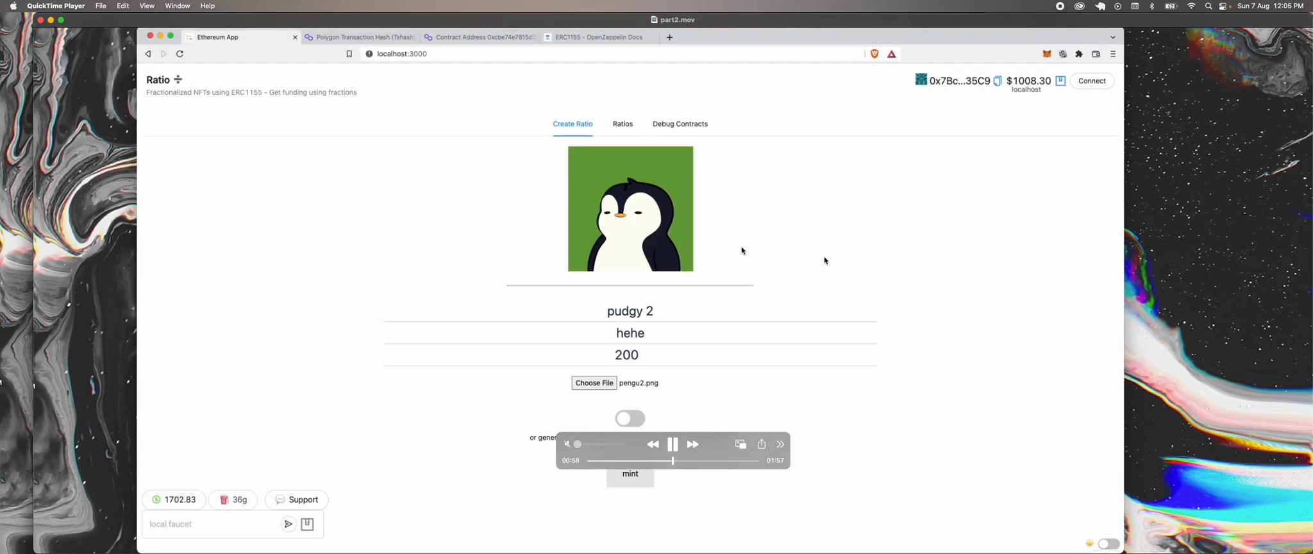Viewport: 1313px width, 554px height.
Task: Send funds with local faucet arrow
Action: (x=289, y=525)
